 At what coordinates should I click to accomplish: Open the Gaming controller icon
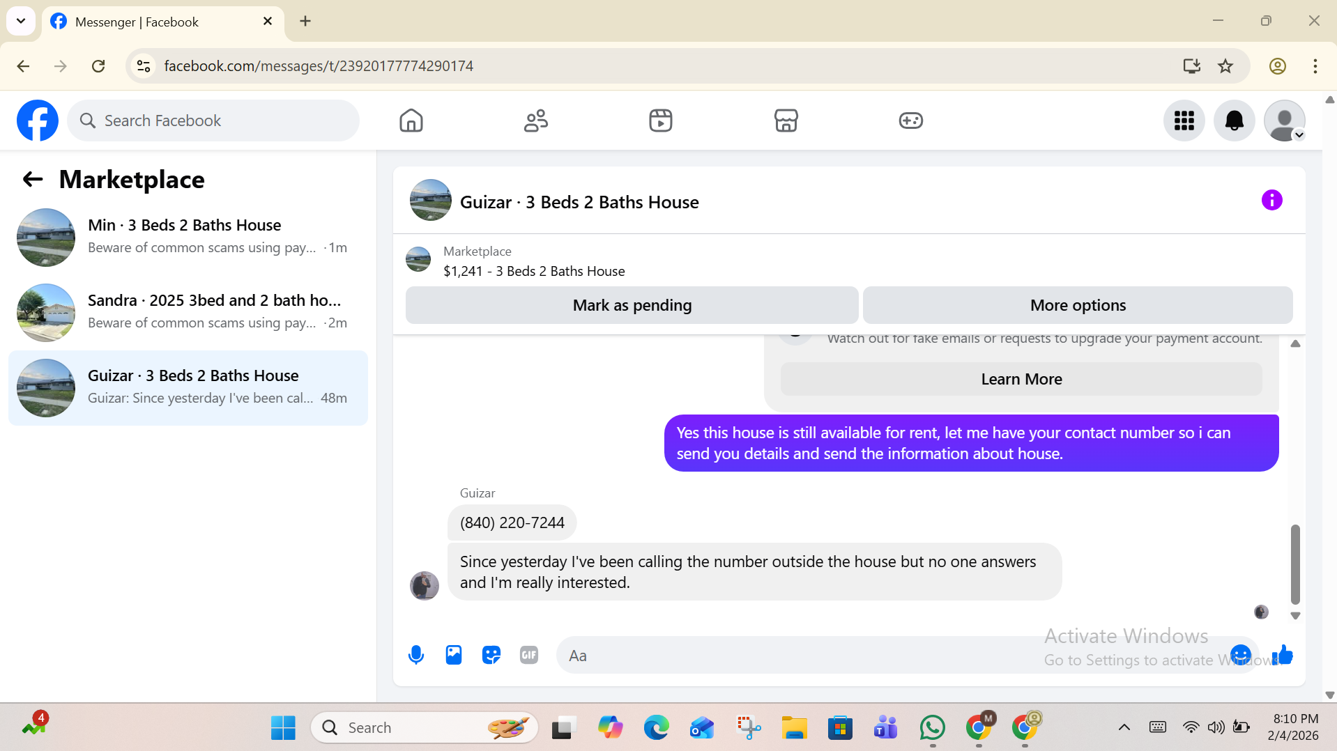click(x=910, y=121)
